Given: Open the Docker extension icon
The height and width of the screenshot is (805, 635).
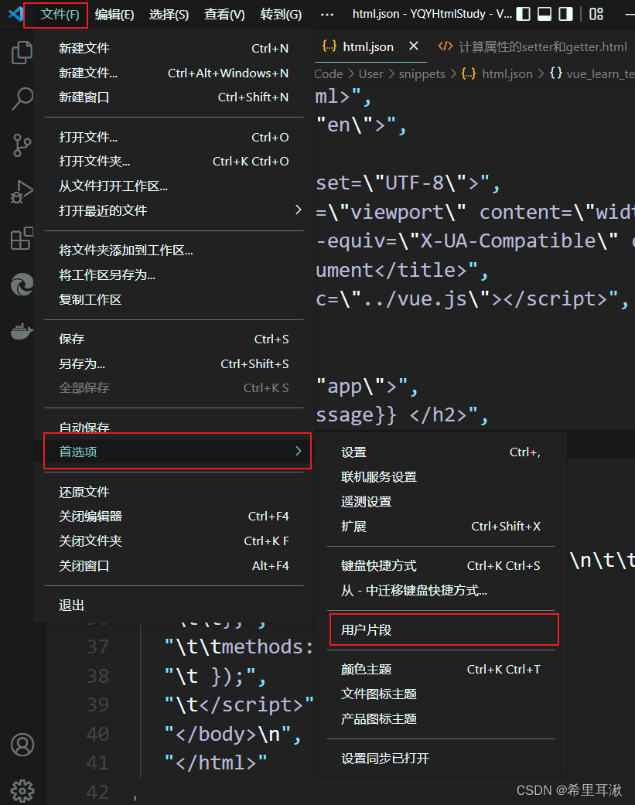Looking at the screenshot, I should click(22, 331).
